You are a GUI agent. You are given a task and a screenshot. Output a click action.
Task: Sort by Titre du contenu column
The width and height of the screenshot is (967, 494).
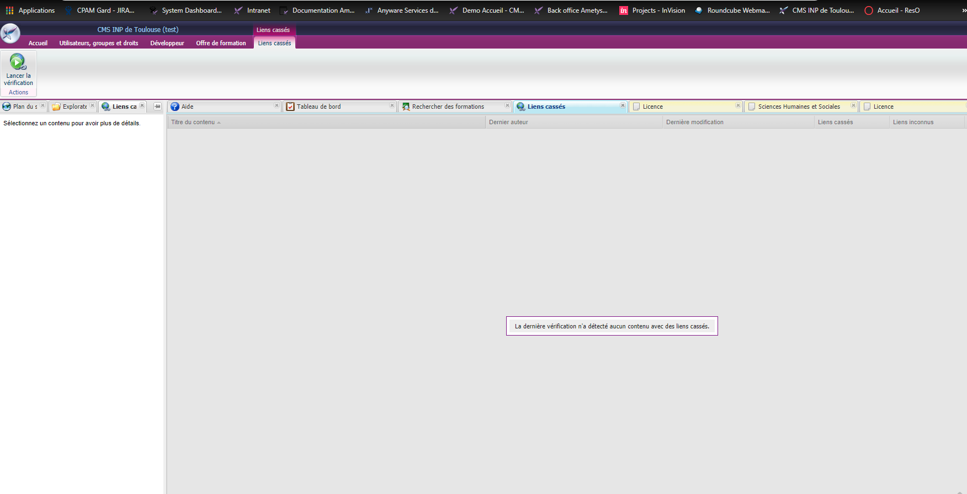[x=193, y=123]
